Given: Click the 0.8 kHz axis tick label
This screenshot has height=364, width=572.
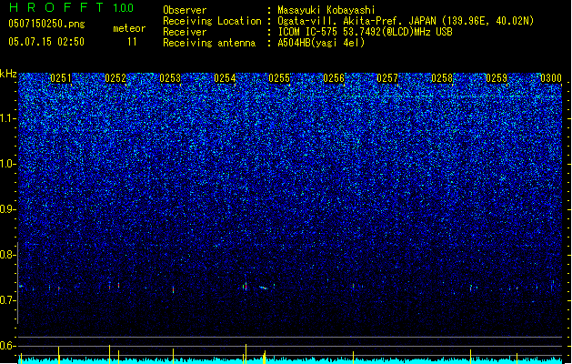Looking at the screenshot, I should click(7, 255).
